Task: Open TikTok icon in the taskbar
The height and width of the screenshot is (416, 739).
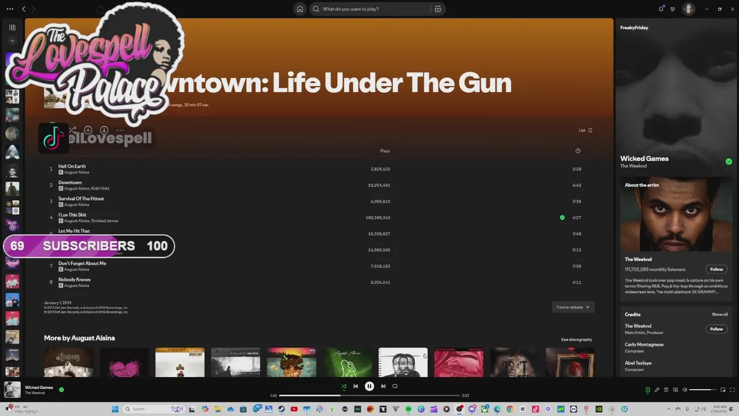Action: [x=535, y=409]
